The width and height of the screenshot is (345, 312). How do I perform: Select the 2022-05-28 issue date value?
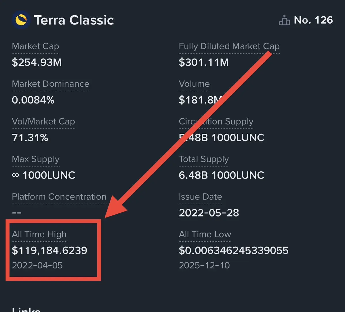click(x=209, y=213)
